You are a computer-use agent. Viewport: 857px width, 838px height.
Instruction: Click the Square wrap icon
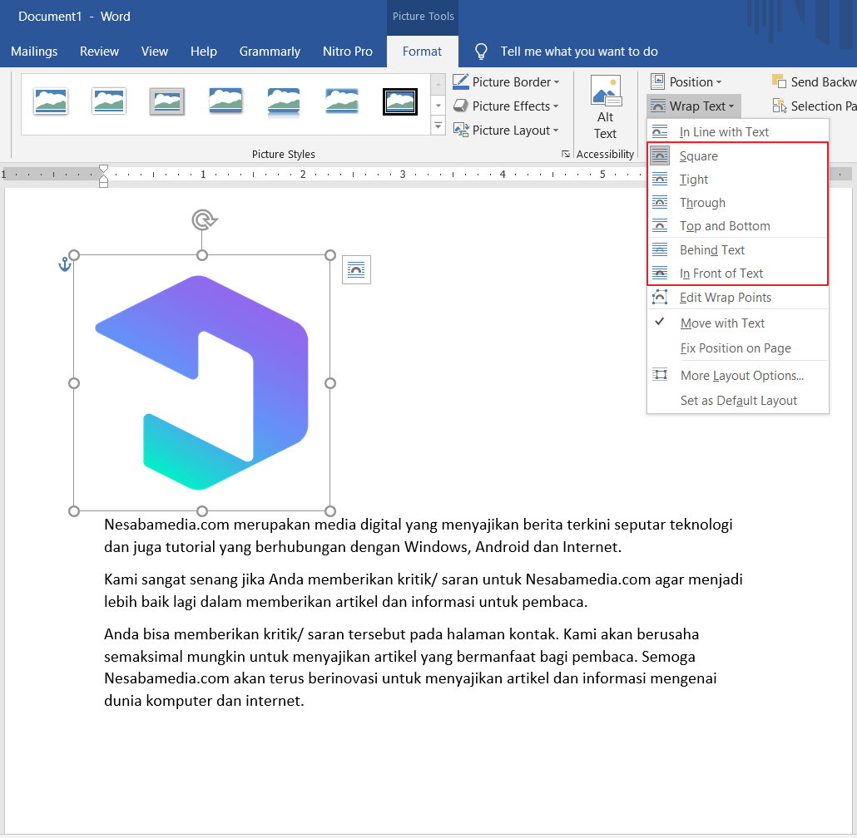pyautogui.click(x=660, y=155)
